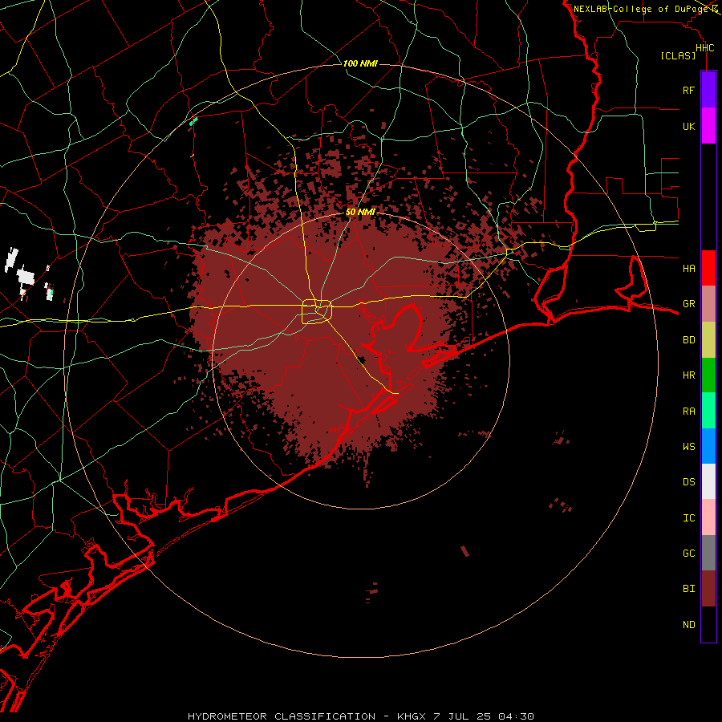Click the "UK" legend label

click(x=688, y=126)
